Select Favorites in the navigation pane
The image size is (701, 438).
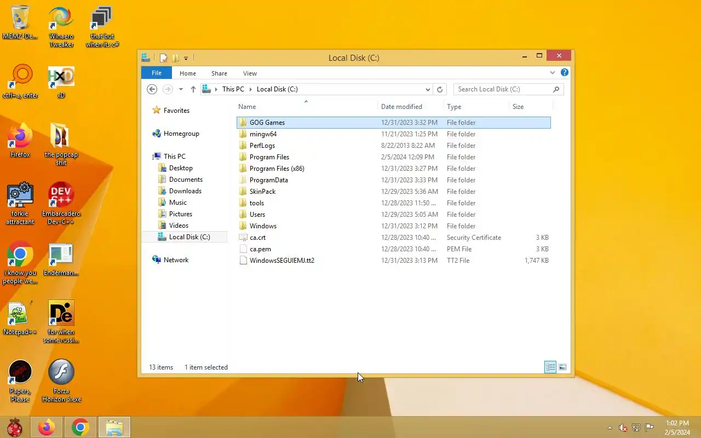click(171, 111)
